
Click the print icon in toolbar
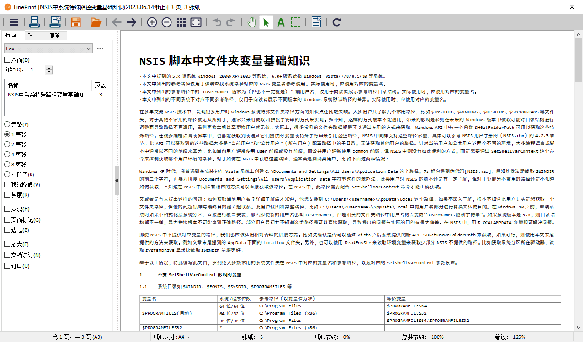(34, 22)
